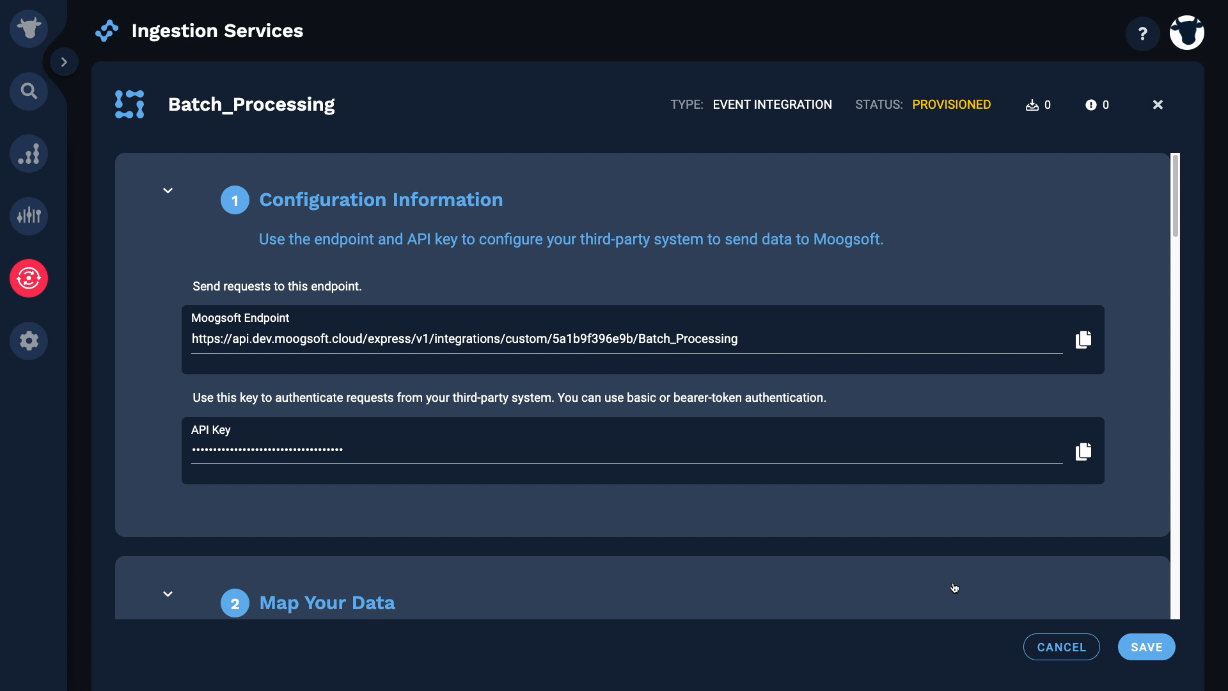Open the sliders correlation sidebar icon
This screenshot has width=1228, height=691.
pos(29,216)
